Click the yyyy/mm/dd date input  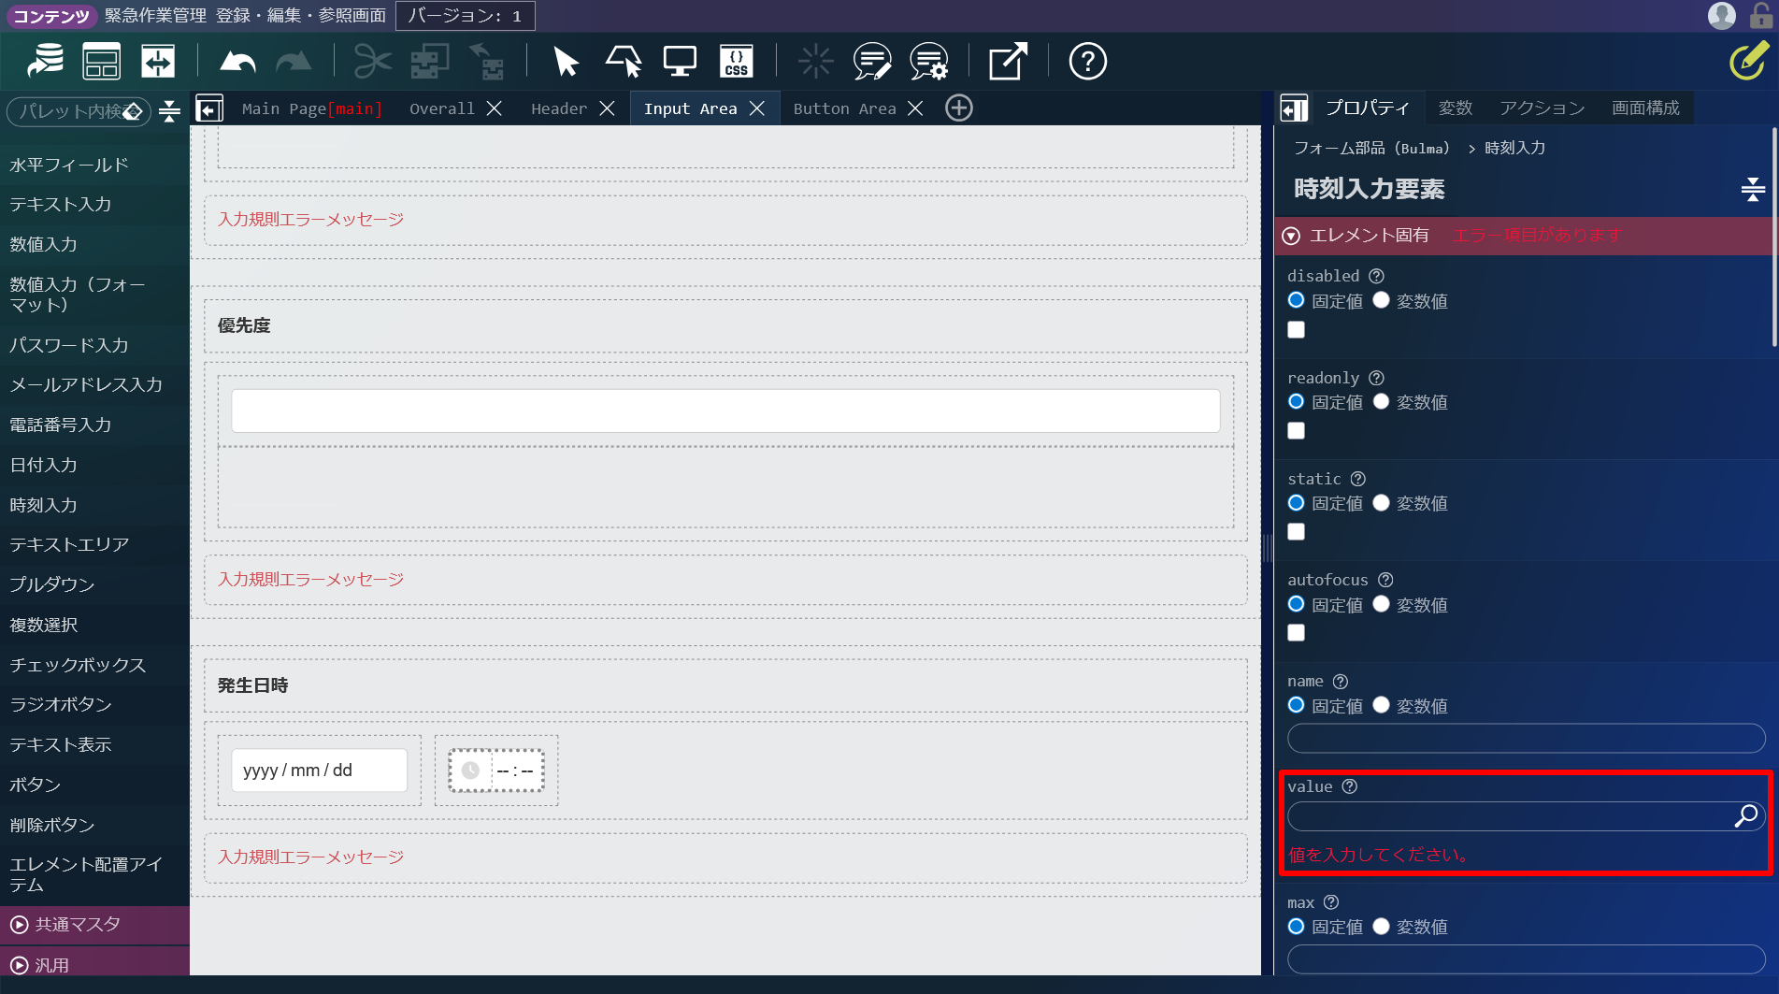(x=319, y=771)
